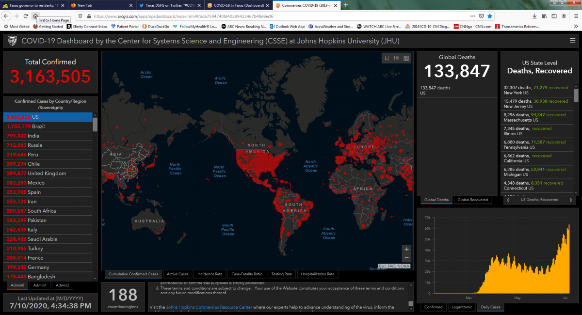Screen dimensions: 582x315
Task: Select the highlighted US row in list
Action: (48, 117)
